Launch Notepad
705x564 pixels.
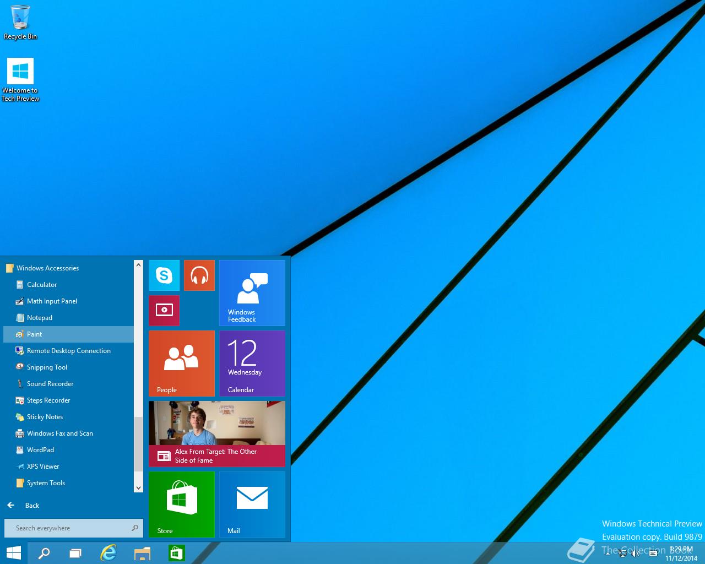point(68,318)
